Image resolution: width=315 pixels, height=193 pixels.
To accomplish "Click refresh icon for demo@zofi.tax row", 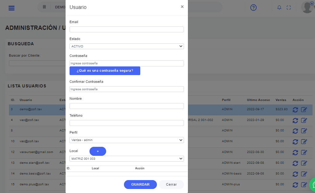I will pos(295,110).
